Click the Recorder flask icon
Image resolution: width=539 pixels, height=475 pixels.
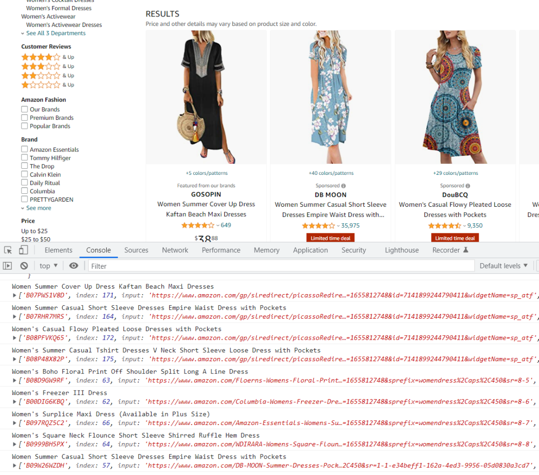pos(466,250)
